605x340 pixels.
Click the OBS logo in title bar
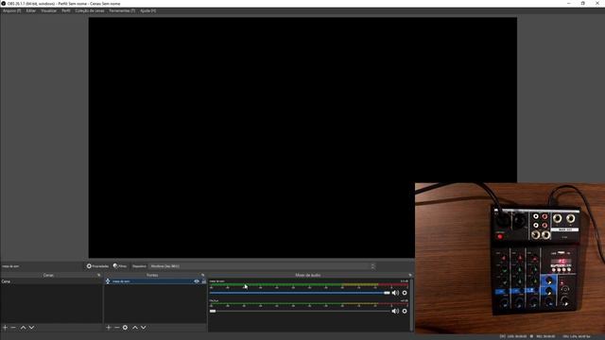(x=4, y=4)
